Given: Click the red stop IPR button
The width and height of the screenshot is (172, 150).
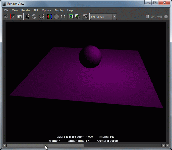Looking at the screenshot, I should [166, 17].
